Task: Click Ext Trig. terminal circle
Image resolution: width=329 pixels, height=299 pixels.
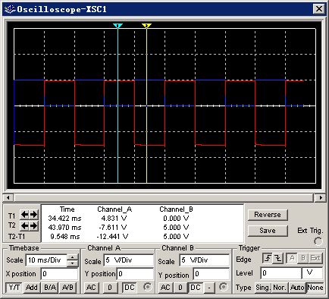Action: (318, 241)
